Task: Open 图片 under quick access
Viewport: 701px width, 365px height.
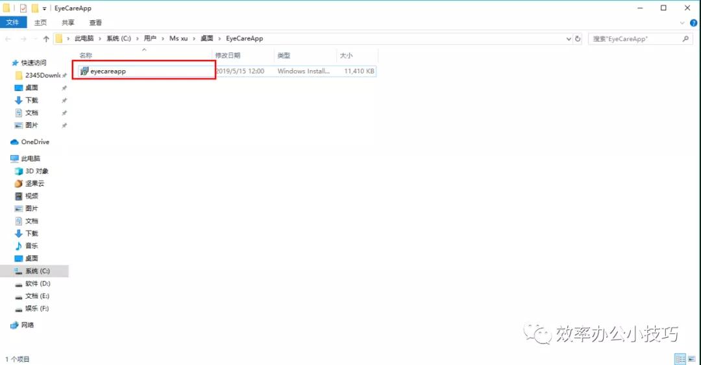Action: (31, 125)
